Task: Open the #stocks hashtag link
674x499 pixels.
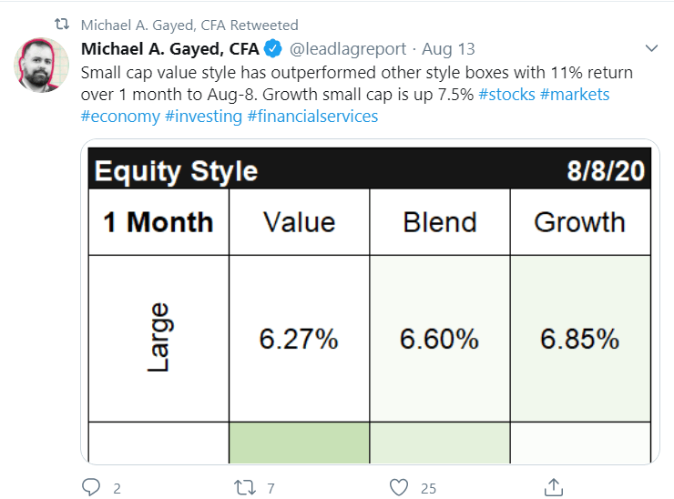Action: [x=506, y=94]
